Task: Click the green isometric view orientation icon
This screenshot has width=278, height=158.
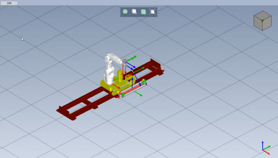Action: point(125,11)
